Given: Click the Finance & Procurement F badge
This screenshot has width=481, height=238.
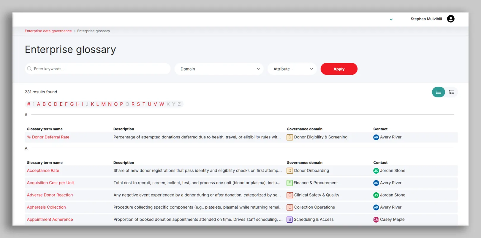Looking at the screenshot, I should click(x=289, y=183).
